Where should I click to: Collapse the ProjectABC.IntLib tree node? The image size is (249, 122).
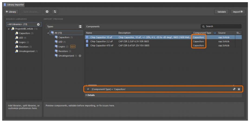(x=9, y=29)
